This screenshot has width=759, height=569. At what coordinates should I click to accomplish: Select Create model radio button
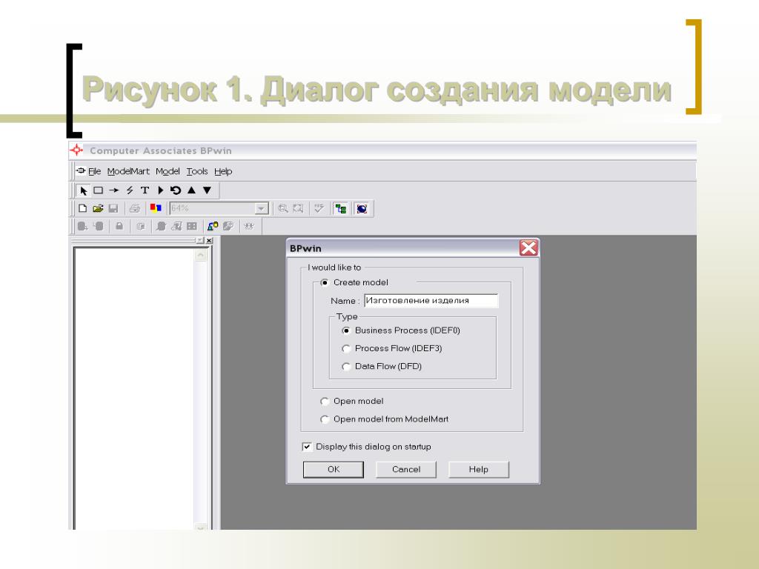(x=325, y=282)
